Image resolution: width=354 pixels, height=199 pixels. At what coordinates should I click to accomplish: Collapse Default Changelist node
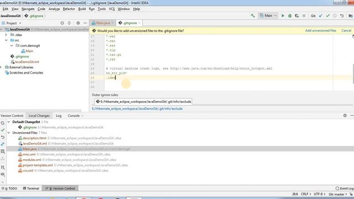click(x=9, y=122)
